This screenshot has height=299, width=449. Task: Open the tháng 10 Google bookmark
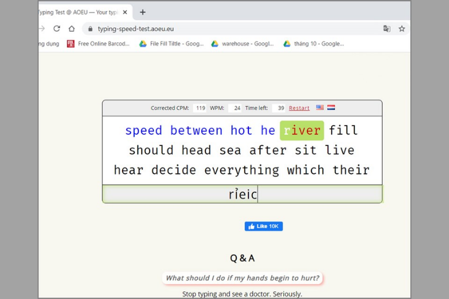pyautogui.click(x=314, y=44)
